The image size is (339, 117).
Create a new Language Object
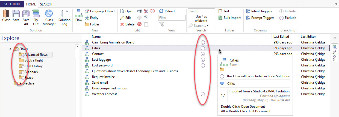pyautogui.click(x=100, y=11)
